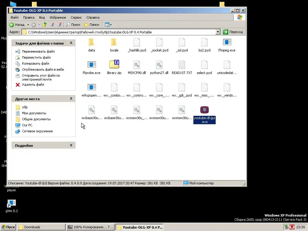The width and height of the screenshot is (308, 231).
Task: Select the READ1ST.TXT file
Action: [x=182, y=67]
